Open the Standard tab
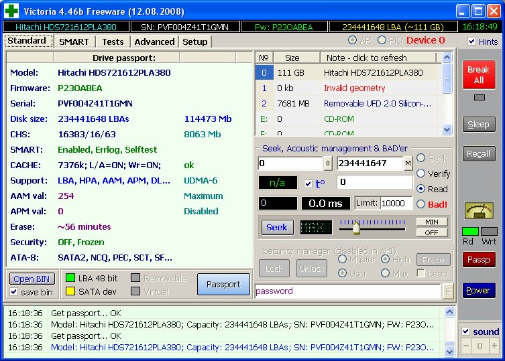Screen dimensions: 505x361 click(27, 41)
